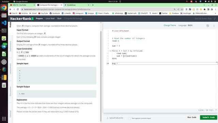
Task: Expand the hidden bookmarks overflow chevron
Action: (x=215, y=13)
